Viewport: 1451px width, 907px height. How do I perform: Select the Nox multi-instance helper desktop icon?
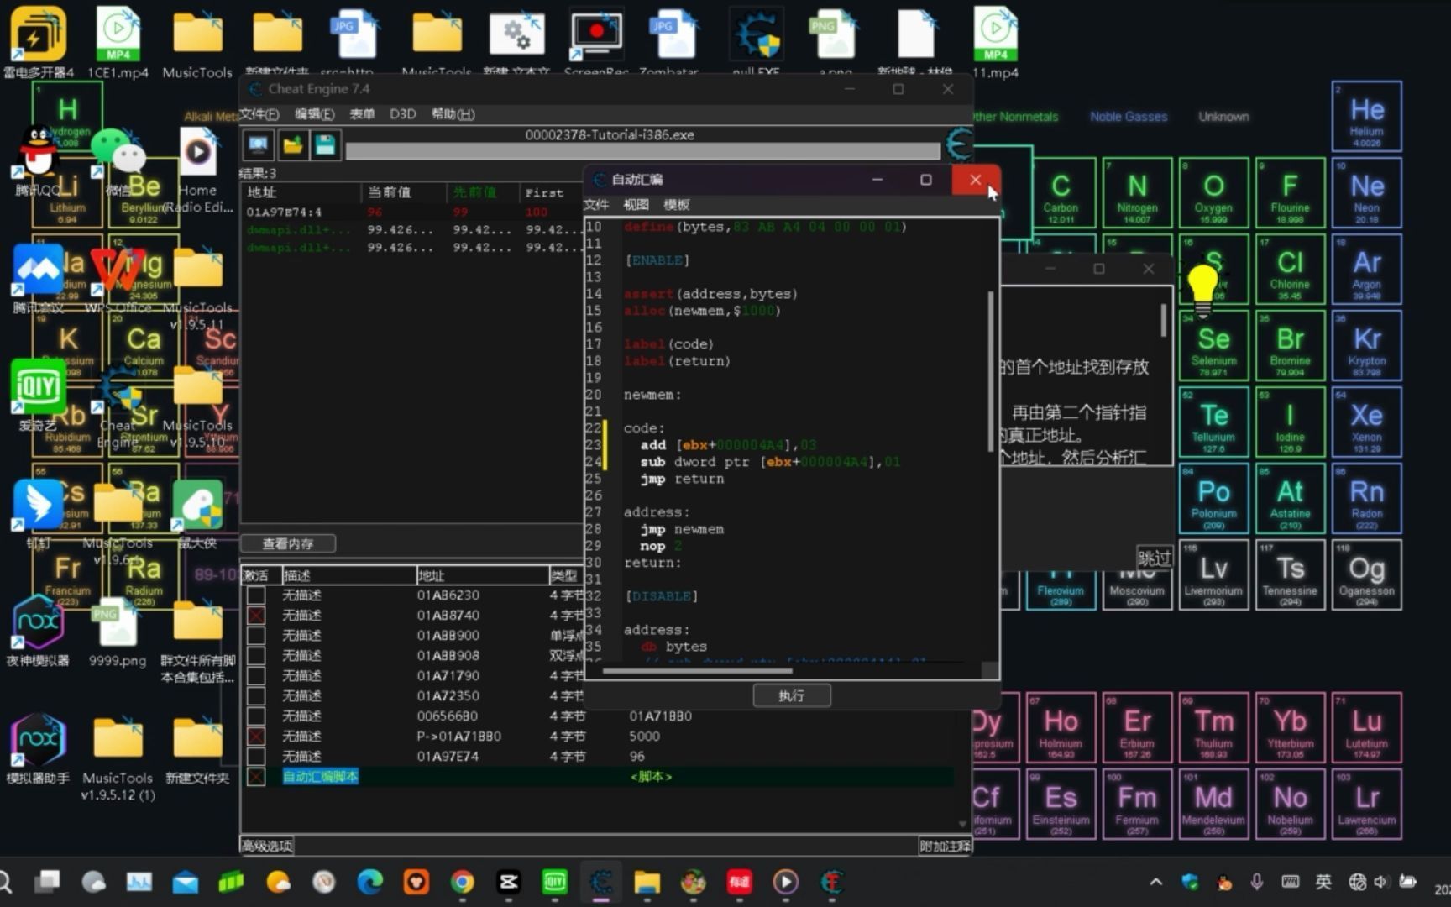(37, 747)
